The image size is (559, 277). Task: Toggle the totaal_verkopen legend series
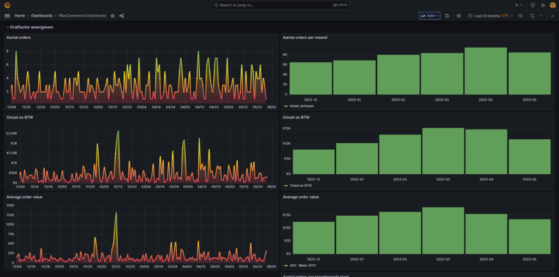301,106
